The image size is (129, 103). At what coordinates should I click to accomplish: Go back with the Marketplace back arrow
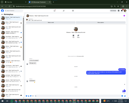tap(2, 14)
